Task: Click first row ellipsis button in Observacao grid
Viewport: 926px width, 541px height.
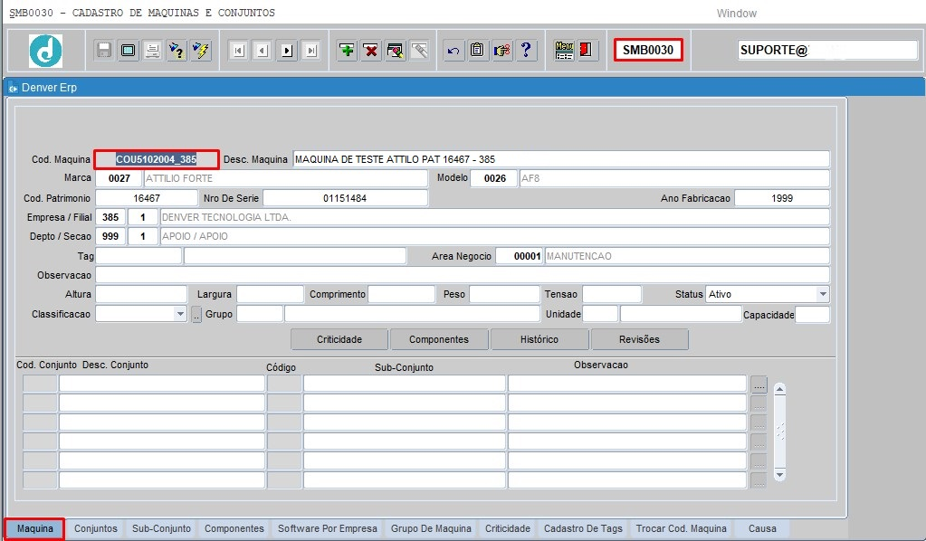Action: 759,384
